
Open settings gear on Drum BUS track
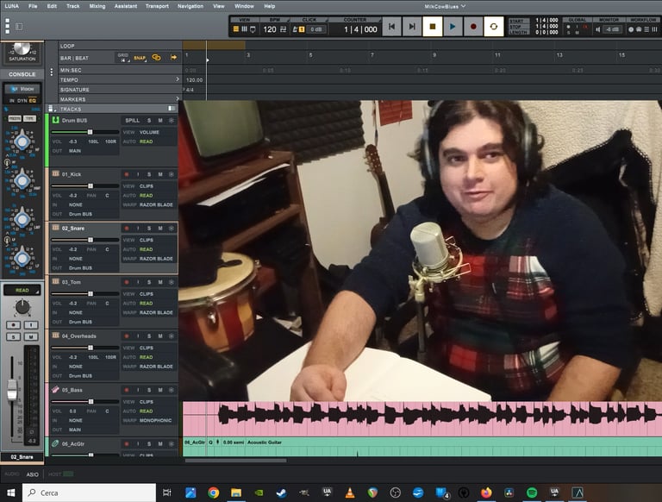tap(172, 121)
